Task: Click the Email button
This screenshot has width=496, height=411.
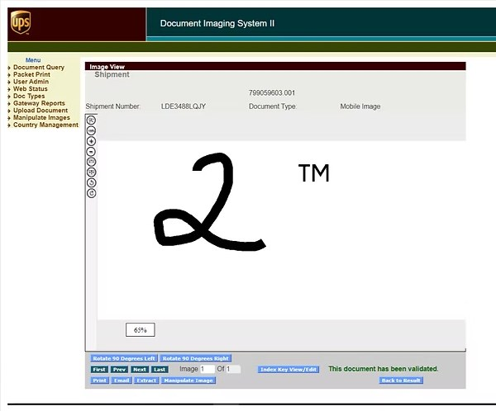Action: pos(122,380)
